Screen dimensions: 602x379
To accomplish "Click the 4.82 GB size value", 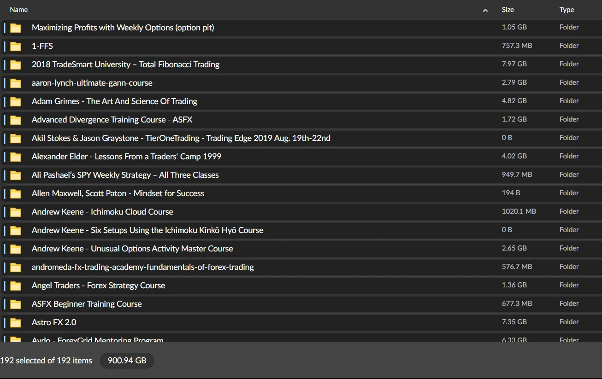I will pos(514,101).
